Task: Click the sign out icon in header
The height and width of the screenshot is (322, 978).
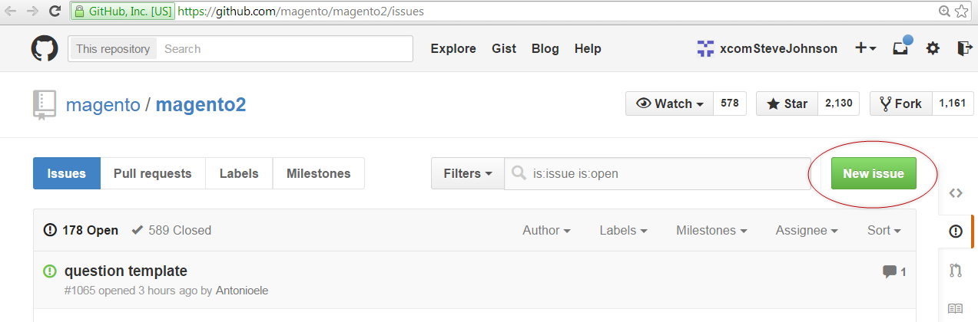Action: tap(965, 48)
